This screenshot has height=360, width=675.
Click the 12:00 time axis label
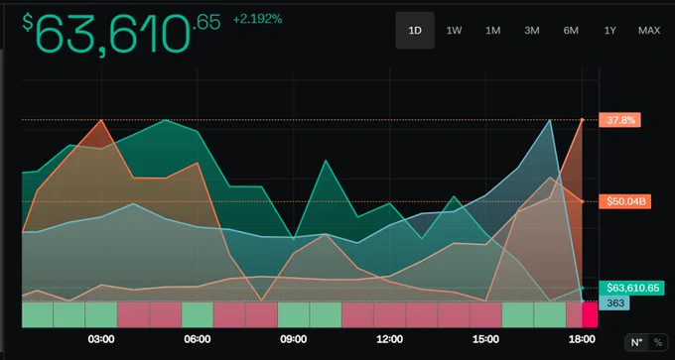click(389, 339)
